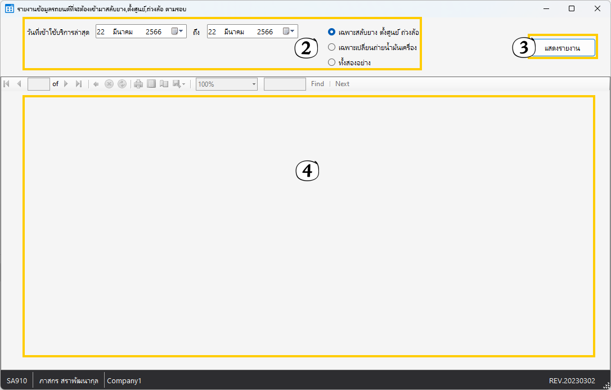
Task: Click the next page arrow
Action: (x=66, y=84)
